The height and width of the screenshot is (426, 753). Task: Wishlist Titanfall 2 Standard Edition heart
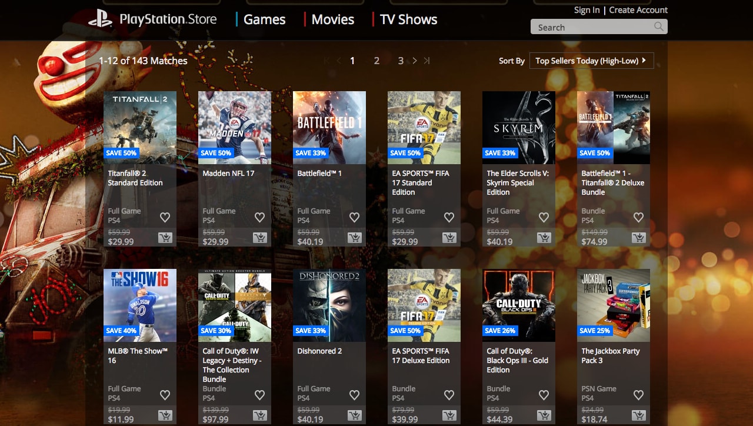tap(165, 217)
